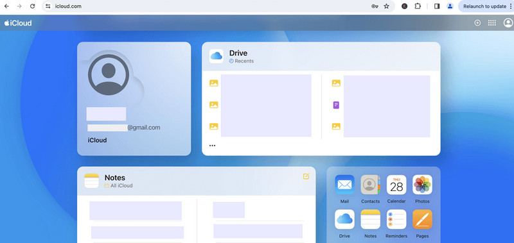Go forward in browser history
The width and height of the screenshot is (514, 243).
[x=19, y=6]
